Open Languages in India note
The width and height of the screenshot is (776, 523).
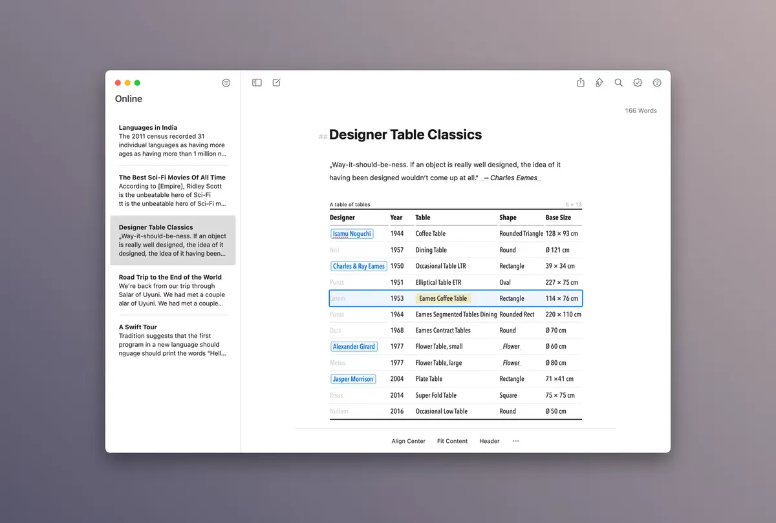click(x=173, y=141)
